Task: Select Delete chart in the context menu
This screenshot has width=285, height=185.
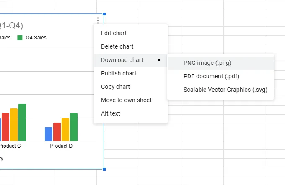Action: tap(117, 46)
